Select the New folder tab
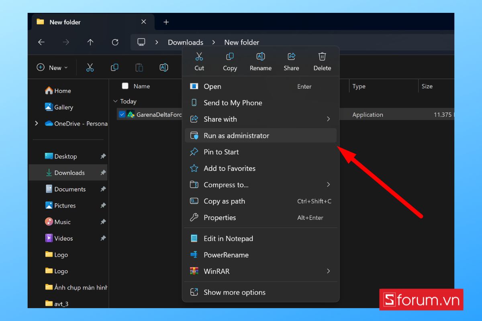 92,22
